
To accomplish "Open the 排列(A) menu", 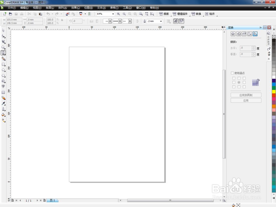I will click(x=63, y=8).
